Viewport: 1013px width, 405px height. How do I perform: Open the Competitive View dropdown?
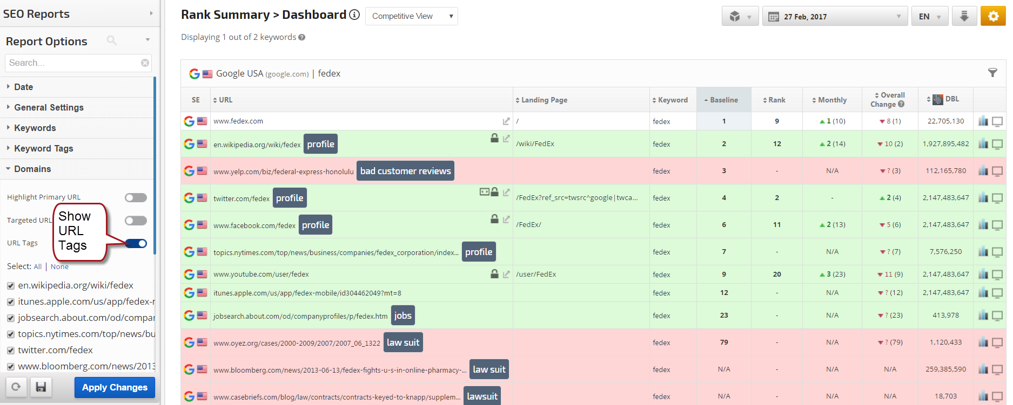tap(412, 16)
